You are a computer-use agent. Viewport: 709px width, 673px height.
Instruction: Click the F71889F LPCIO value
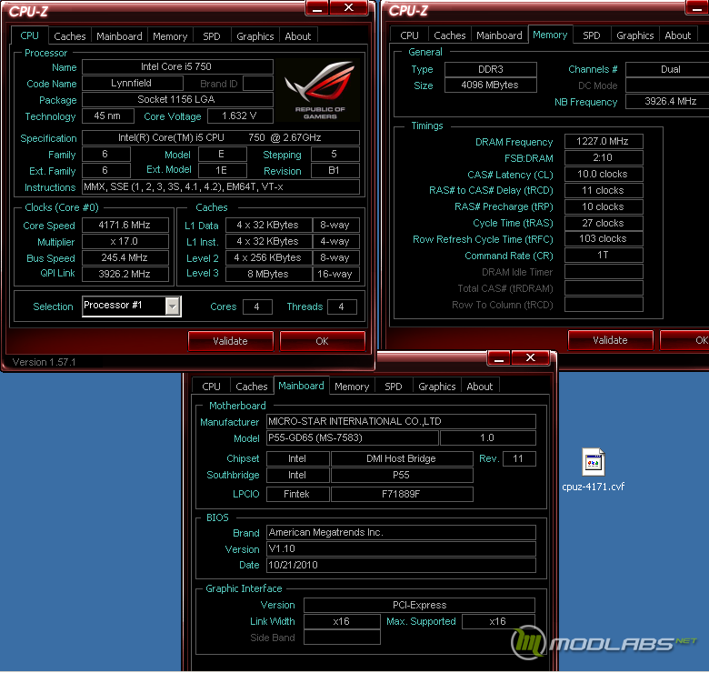[x=402, y=494]
